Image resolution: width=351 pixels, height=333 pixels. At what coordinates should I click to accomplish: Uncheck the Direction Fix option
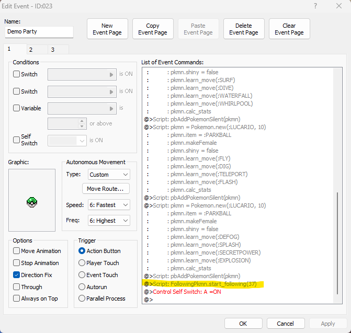[16, 275]
